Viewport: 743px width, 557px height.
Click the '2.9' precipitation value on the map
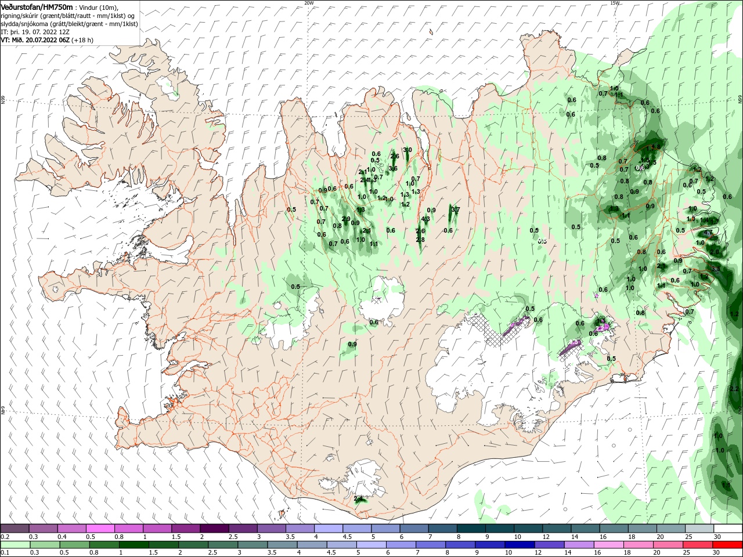pos(347,219)
